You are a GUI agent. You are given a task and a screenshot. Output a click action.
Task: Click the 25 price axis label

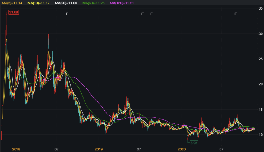pos(261,59)
